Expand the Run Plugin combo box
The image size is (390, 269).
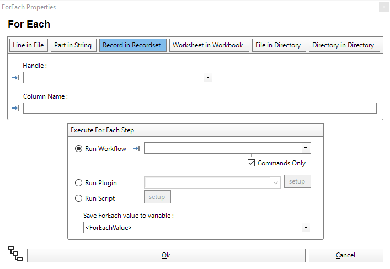click(x=276, y=182)
